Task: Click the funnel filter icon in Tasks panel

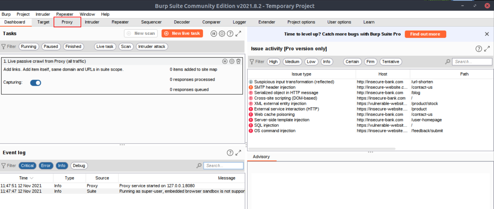Action: pos(4,47)
